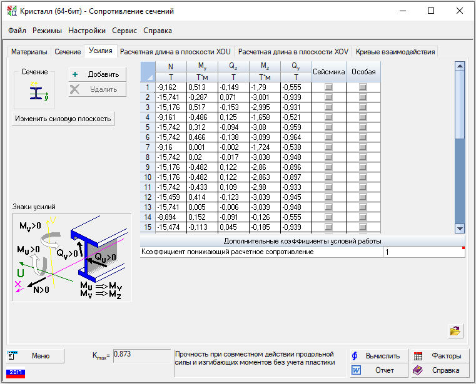Open the Факторы factors table

pos(439,356)
